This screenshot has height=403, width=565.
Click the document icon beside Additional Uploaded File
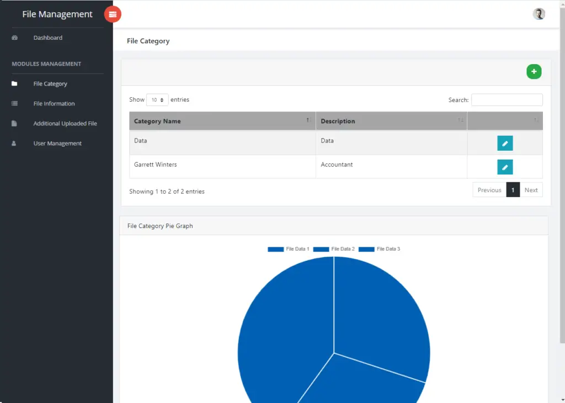click(x=13, y=123)
